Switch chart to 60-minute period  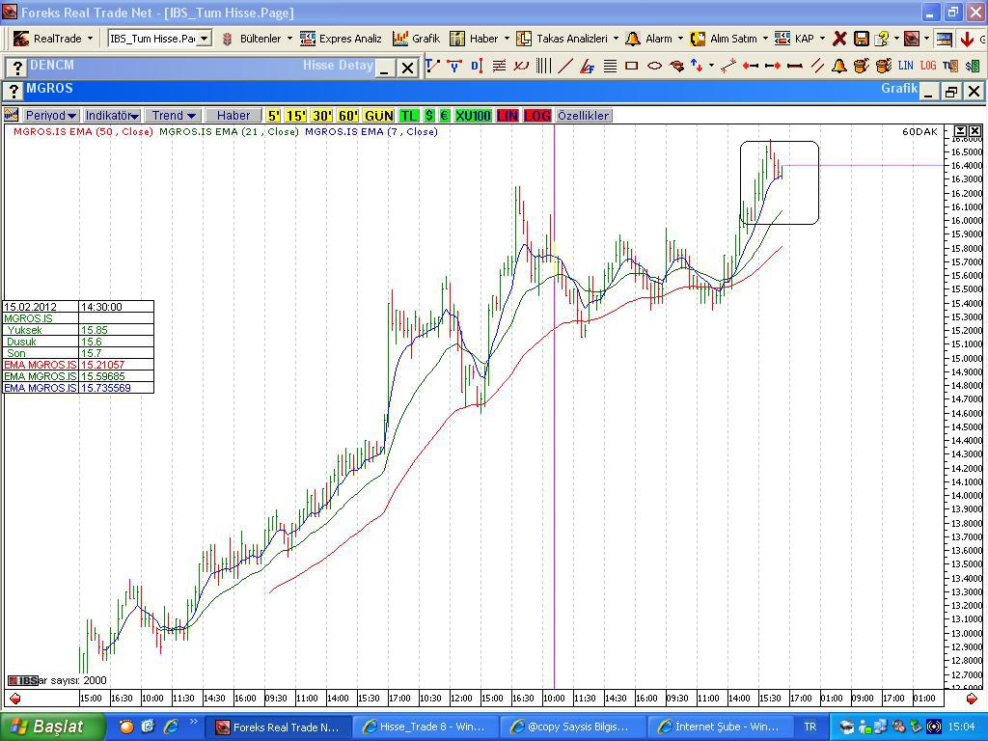pyautogui.click(x=348, y=116)
